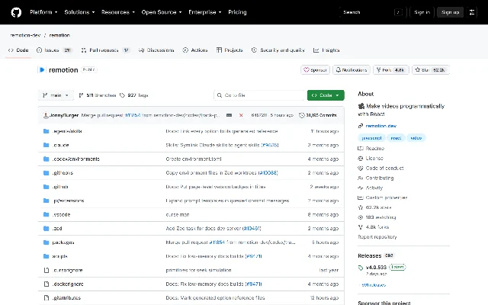488x305 pixels.
Task: Click the Report repository link
Action: [377, 237]
